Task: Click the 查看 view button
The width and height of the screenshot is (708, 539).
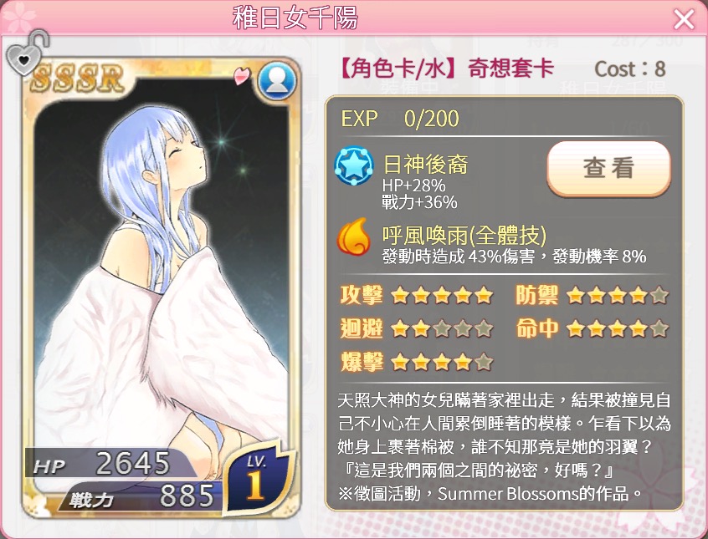Action: [608, 168]
